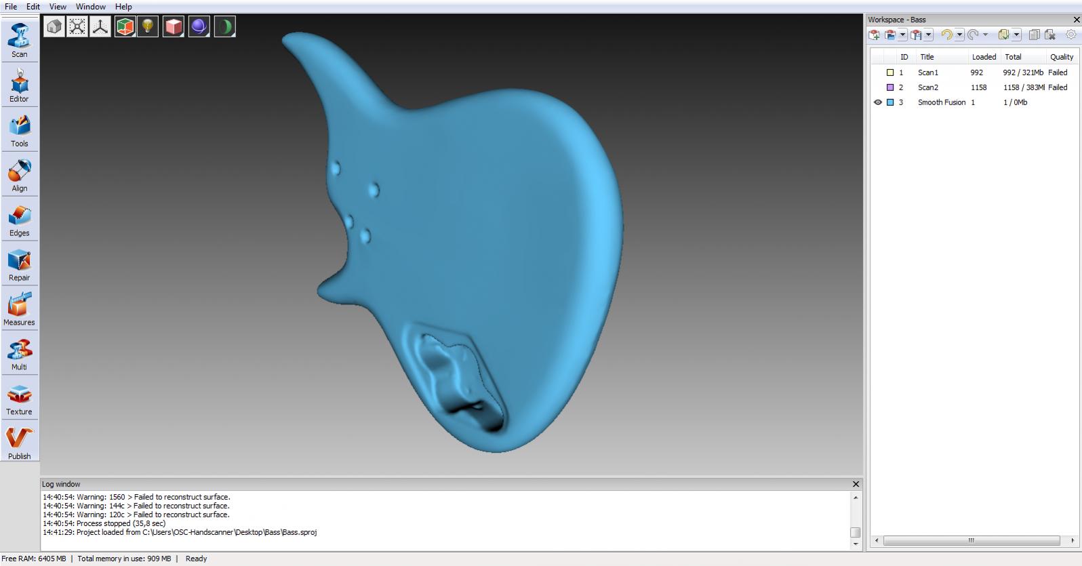Click the yellow color swatch of Scan1
Screen dimensions: 1082x566
(890, 73)
